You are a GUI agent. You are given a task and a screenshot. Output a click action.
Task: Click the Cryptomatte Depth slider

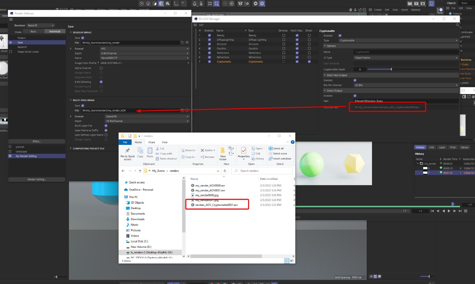coord(391,69)
